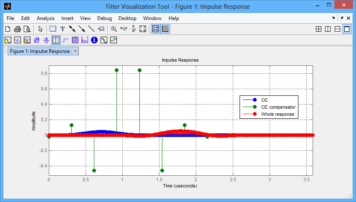Image resolution: width=356 pixels, height=202 pixels.
Task: Open the Desktop menu
Action: click(127, 18)
